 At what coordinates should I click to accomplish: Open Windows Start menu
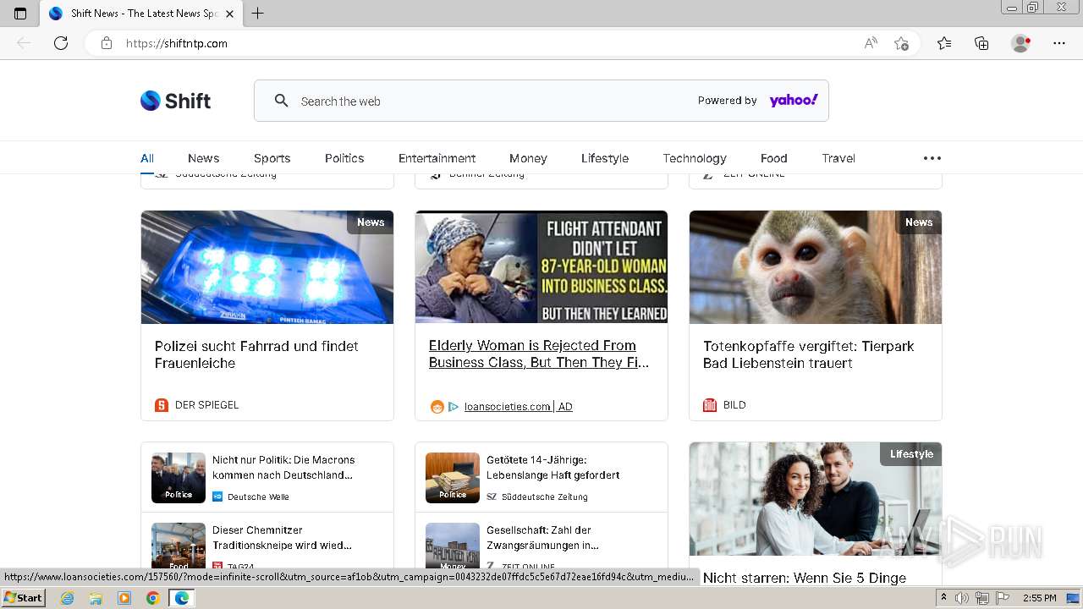(23, 598)
